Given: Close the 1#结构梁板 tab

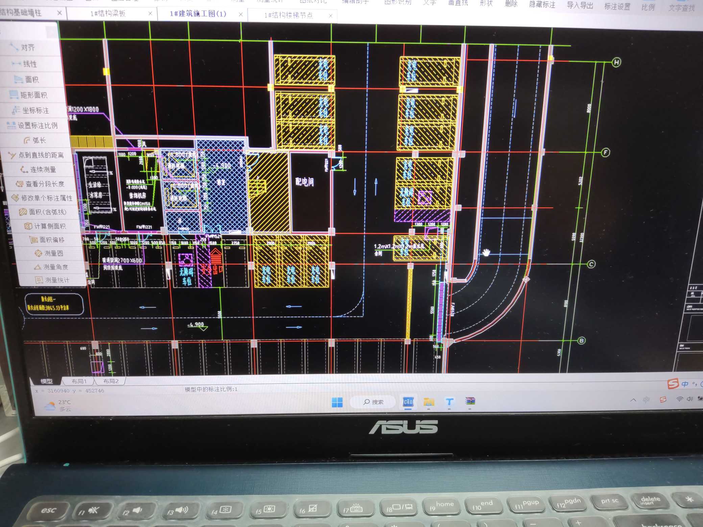Looking at the screenshot, I should tap(150, 14).
